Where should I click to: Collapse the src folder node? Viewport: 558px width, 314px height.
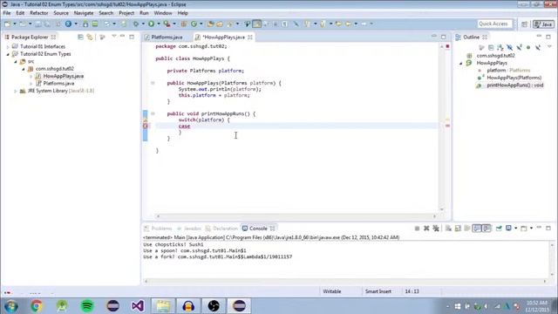coord(16,62)
